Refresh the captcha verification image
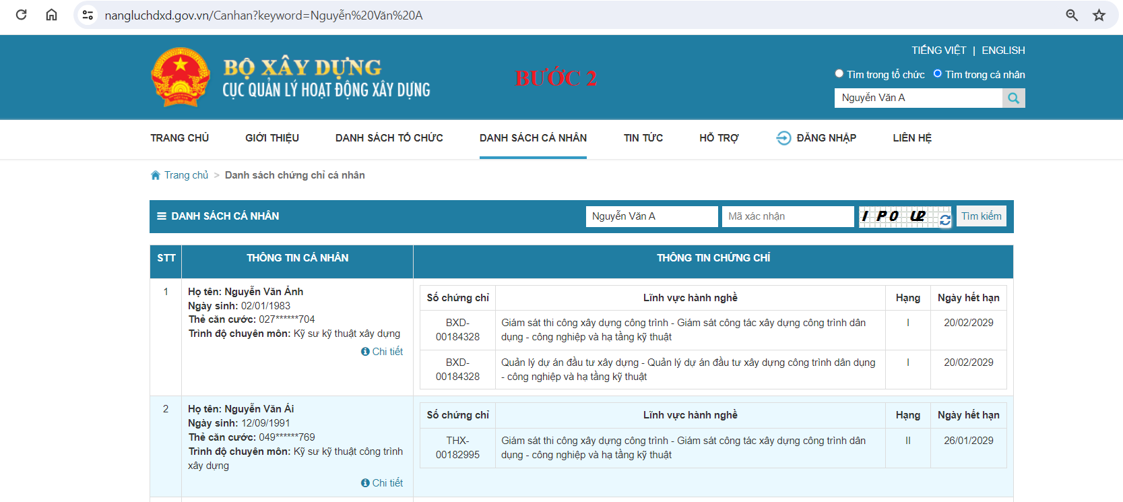 pyautogui.click(x=945, y=220)
